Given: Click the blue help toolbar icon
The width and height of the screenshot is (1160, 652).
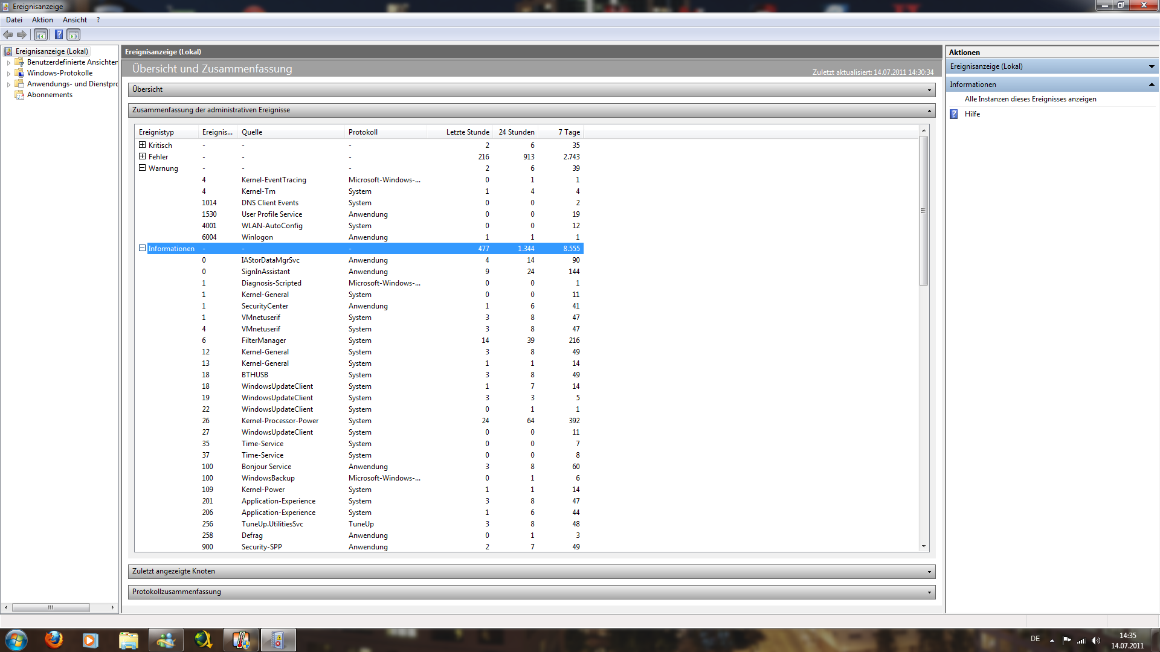Looking at the screenshot, I should coord(59,35).
